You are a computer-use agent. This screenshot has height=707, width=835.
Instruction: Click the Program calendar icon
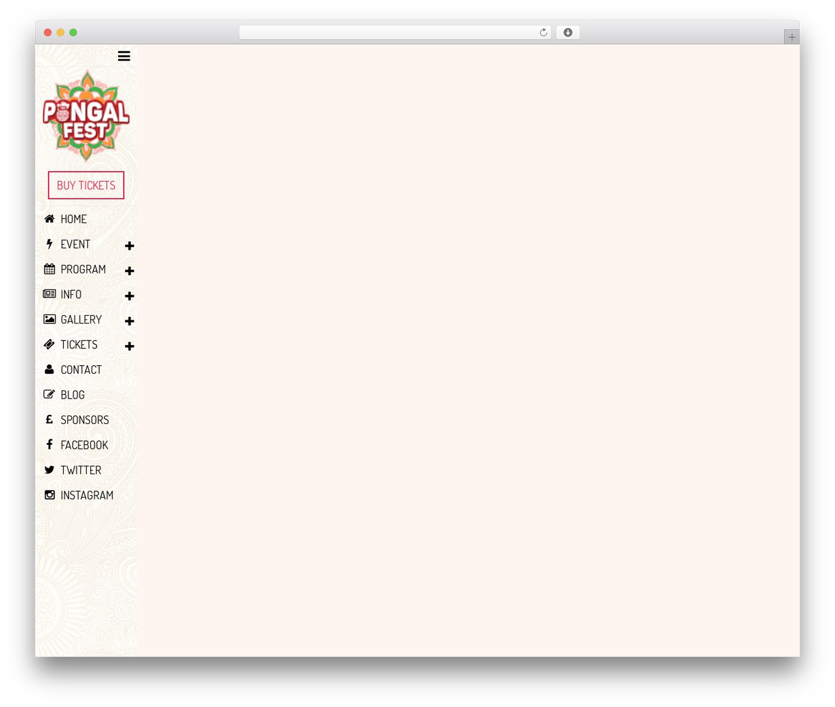pos(50,269)
